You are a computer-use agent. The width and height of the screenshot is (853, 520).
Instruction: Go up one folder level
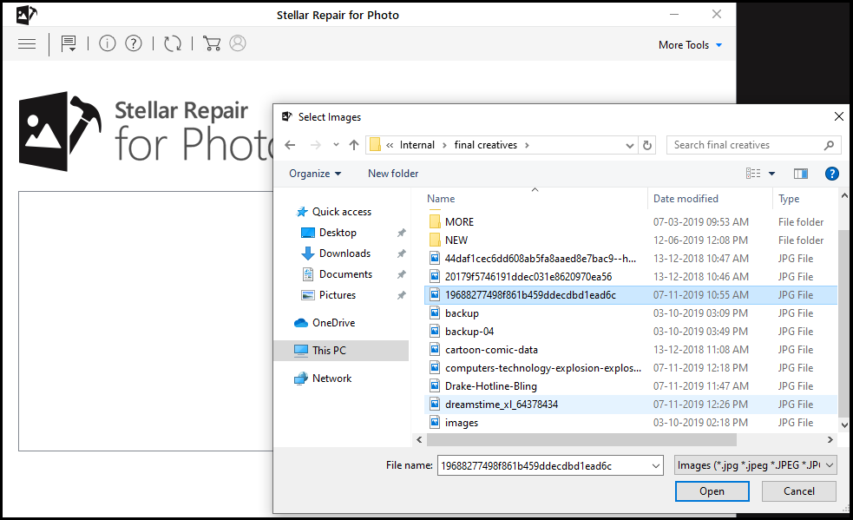(x=354, y=145)
